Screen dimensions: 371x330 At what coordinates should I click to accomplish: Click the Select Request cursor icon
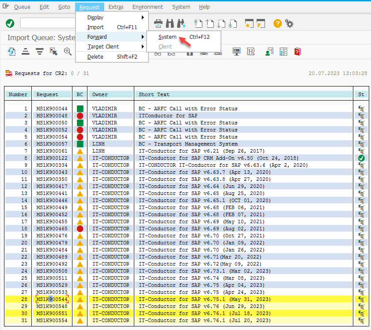click(x=54, y=51)
